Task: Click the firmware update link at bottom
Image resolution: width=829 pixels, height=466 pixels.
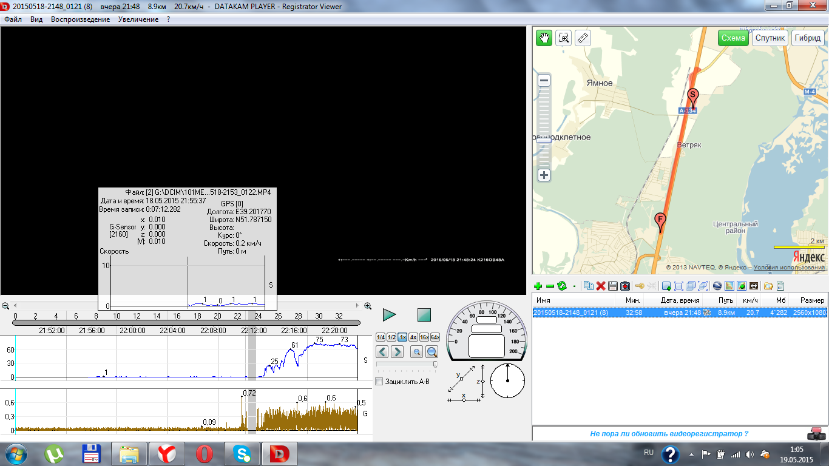Action: 669,434
